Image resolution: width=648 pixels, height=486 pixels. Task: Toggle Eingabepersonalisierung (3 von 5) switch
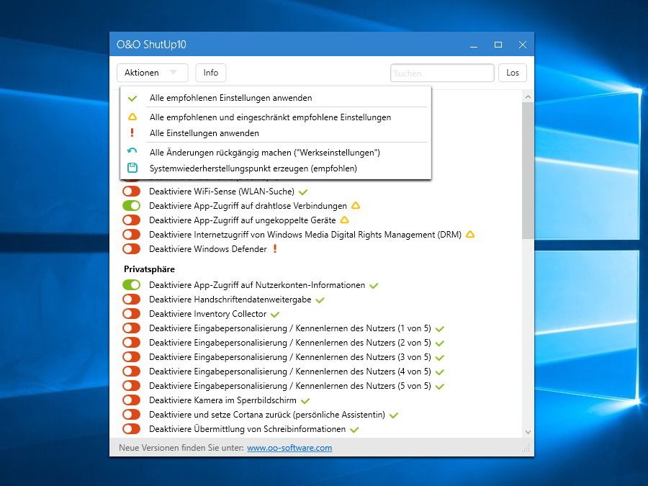[x=132, y=357]
